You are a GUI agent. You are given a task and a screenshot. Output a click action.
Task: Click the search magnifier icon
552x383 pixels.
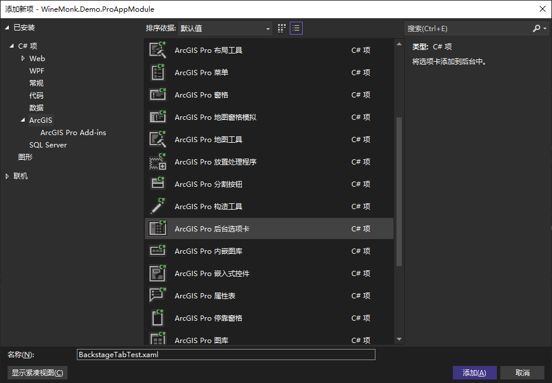[x=536, y=28]
